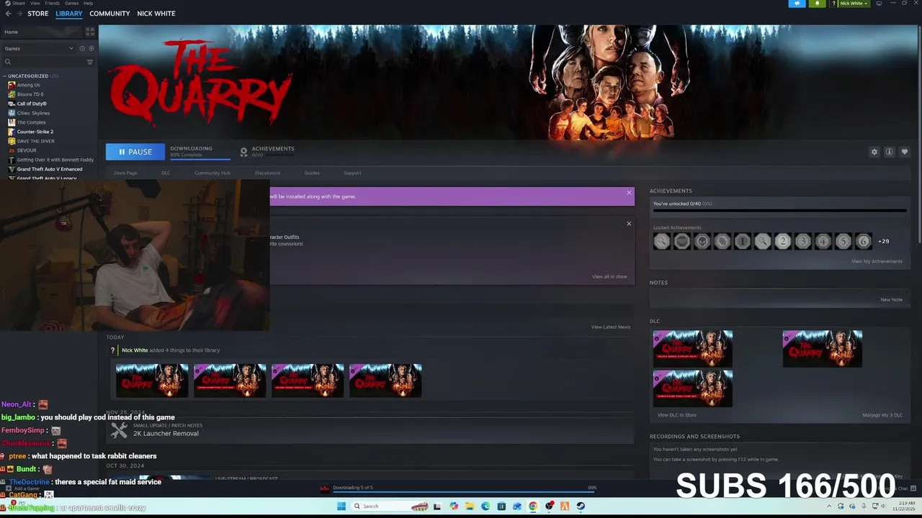Click New Note in Notes panel
The height and width of the screenshot is (518, 922).
click(x=891, y=300)
